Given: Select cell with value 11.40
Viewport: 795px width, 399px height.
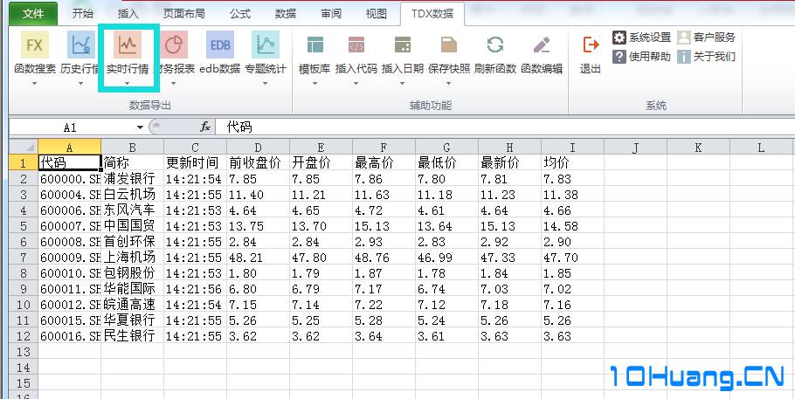Looking at the screenshot, I should click(258, 194).
